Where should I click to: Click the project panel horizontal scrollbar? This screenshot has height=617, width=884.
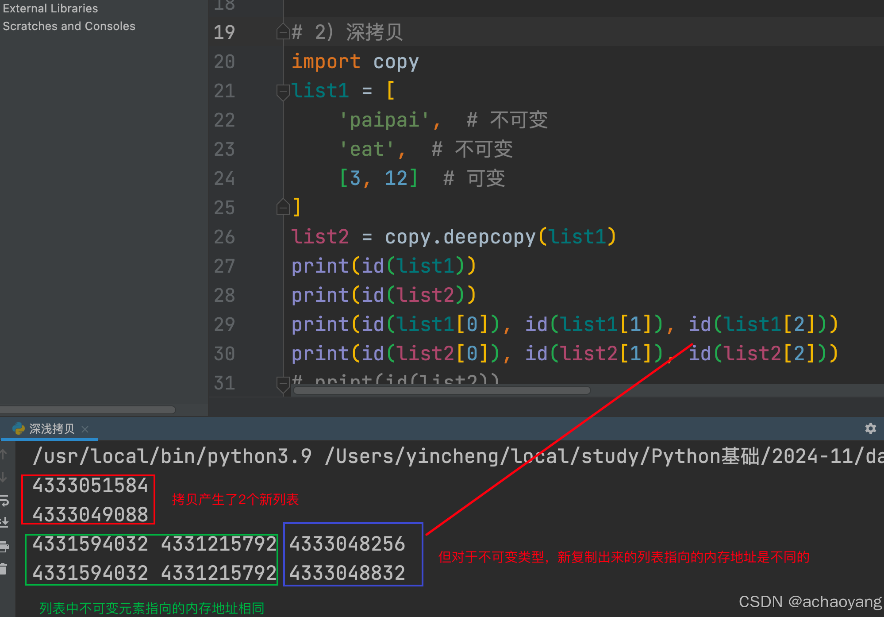[88, 410]
